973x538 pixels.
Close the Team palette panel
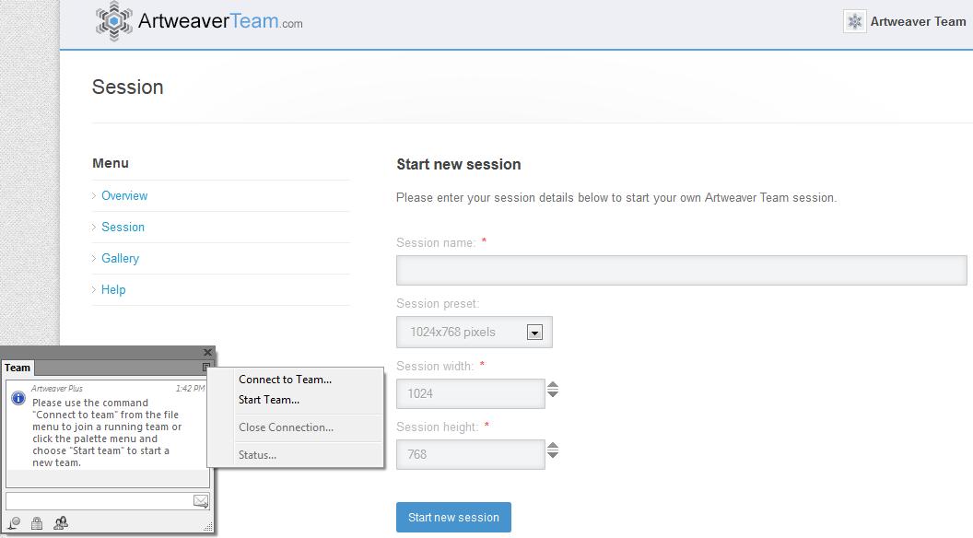click(x=207, y=353)
